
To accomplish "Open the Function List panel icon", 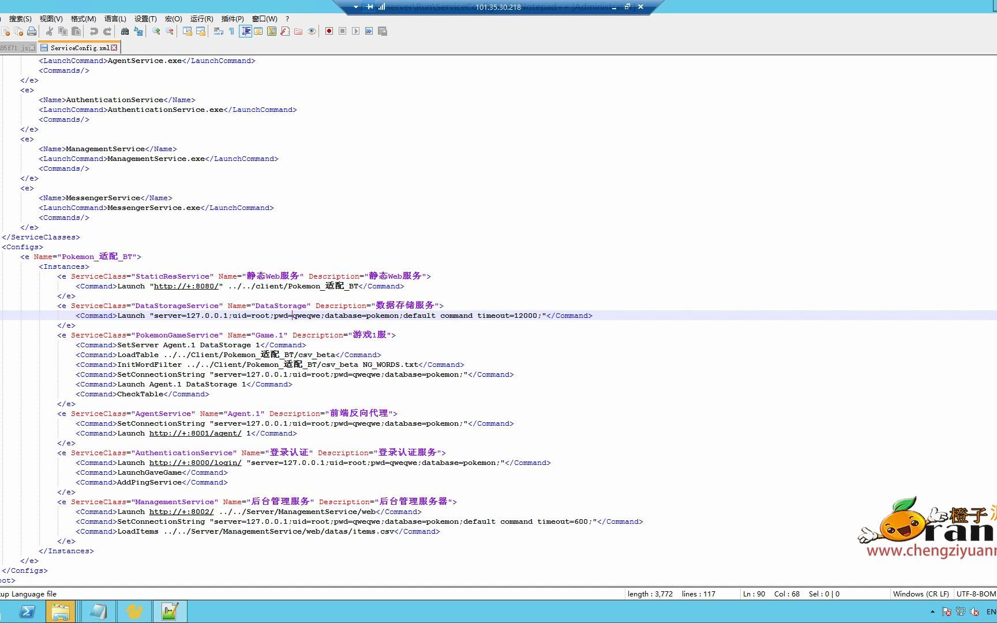I will (x=285, y=31).
